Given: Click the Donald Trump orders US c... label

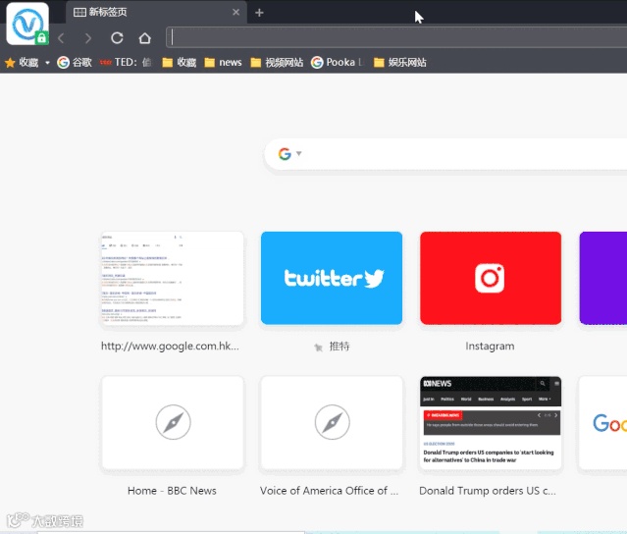Looking at the screenshot, I should (488, 491).
